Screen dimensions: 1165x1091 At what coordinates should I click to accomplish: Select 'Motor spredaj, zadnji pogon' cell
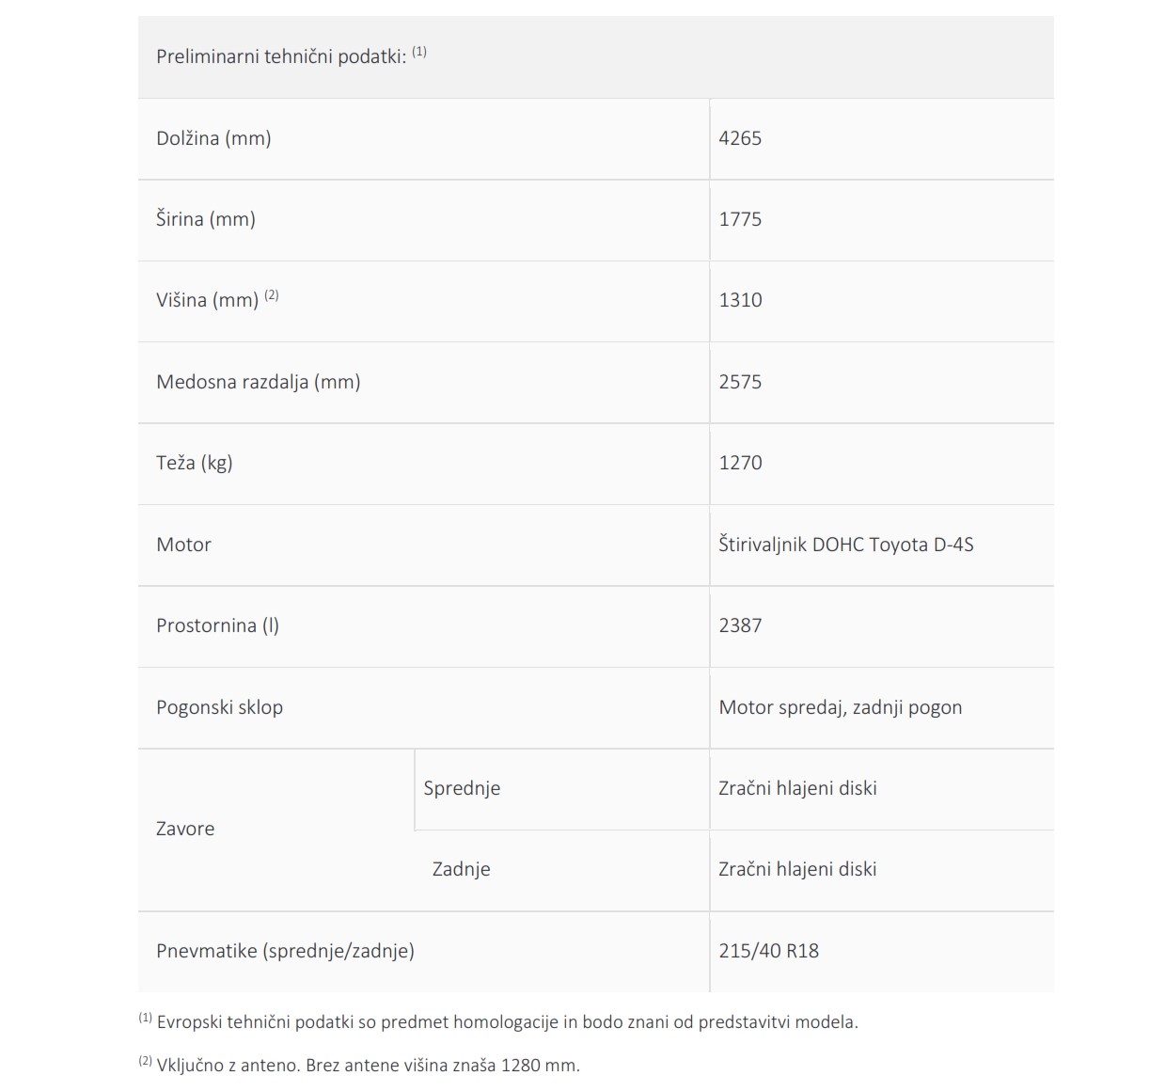click(841, 707)
